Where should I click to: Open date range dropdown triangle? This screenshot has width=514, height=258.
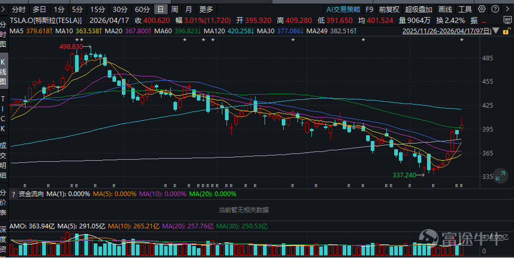(496, 31)
